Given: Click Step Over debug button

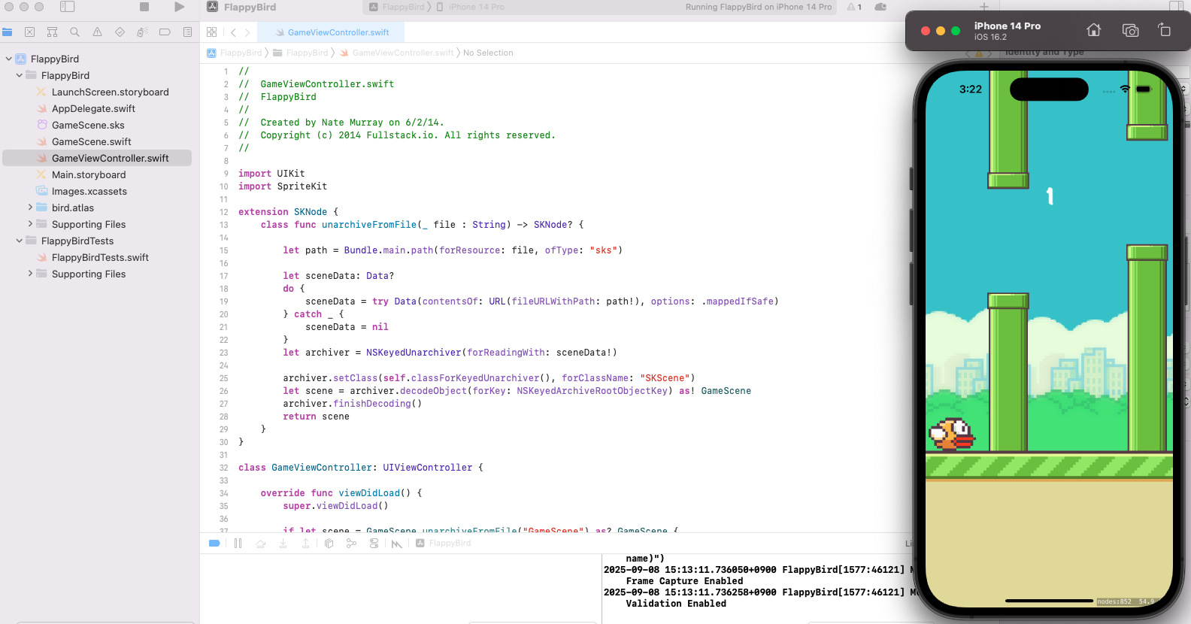Looking at the screenshot, I should 261,543.
